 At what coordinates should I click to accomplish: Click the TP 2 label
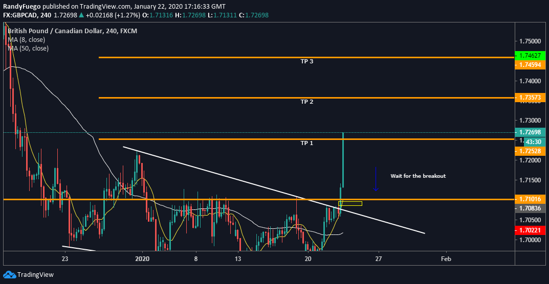[x=306, y=102]
